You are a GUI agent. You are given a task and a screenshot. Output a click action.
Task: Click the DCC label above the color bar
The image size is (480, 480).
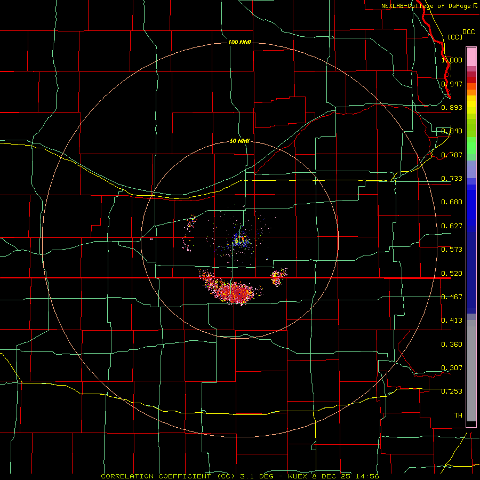[x=468, y=32]
